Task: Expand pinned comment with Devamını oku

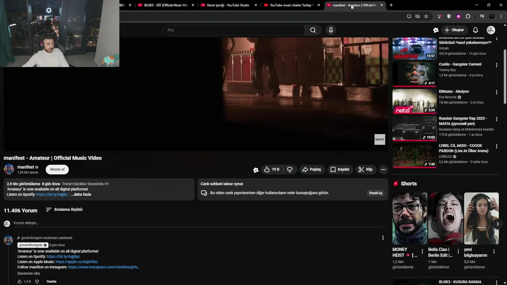Action: [29, 274]
